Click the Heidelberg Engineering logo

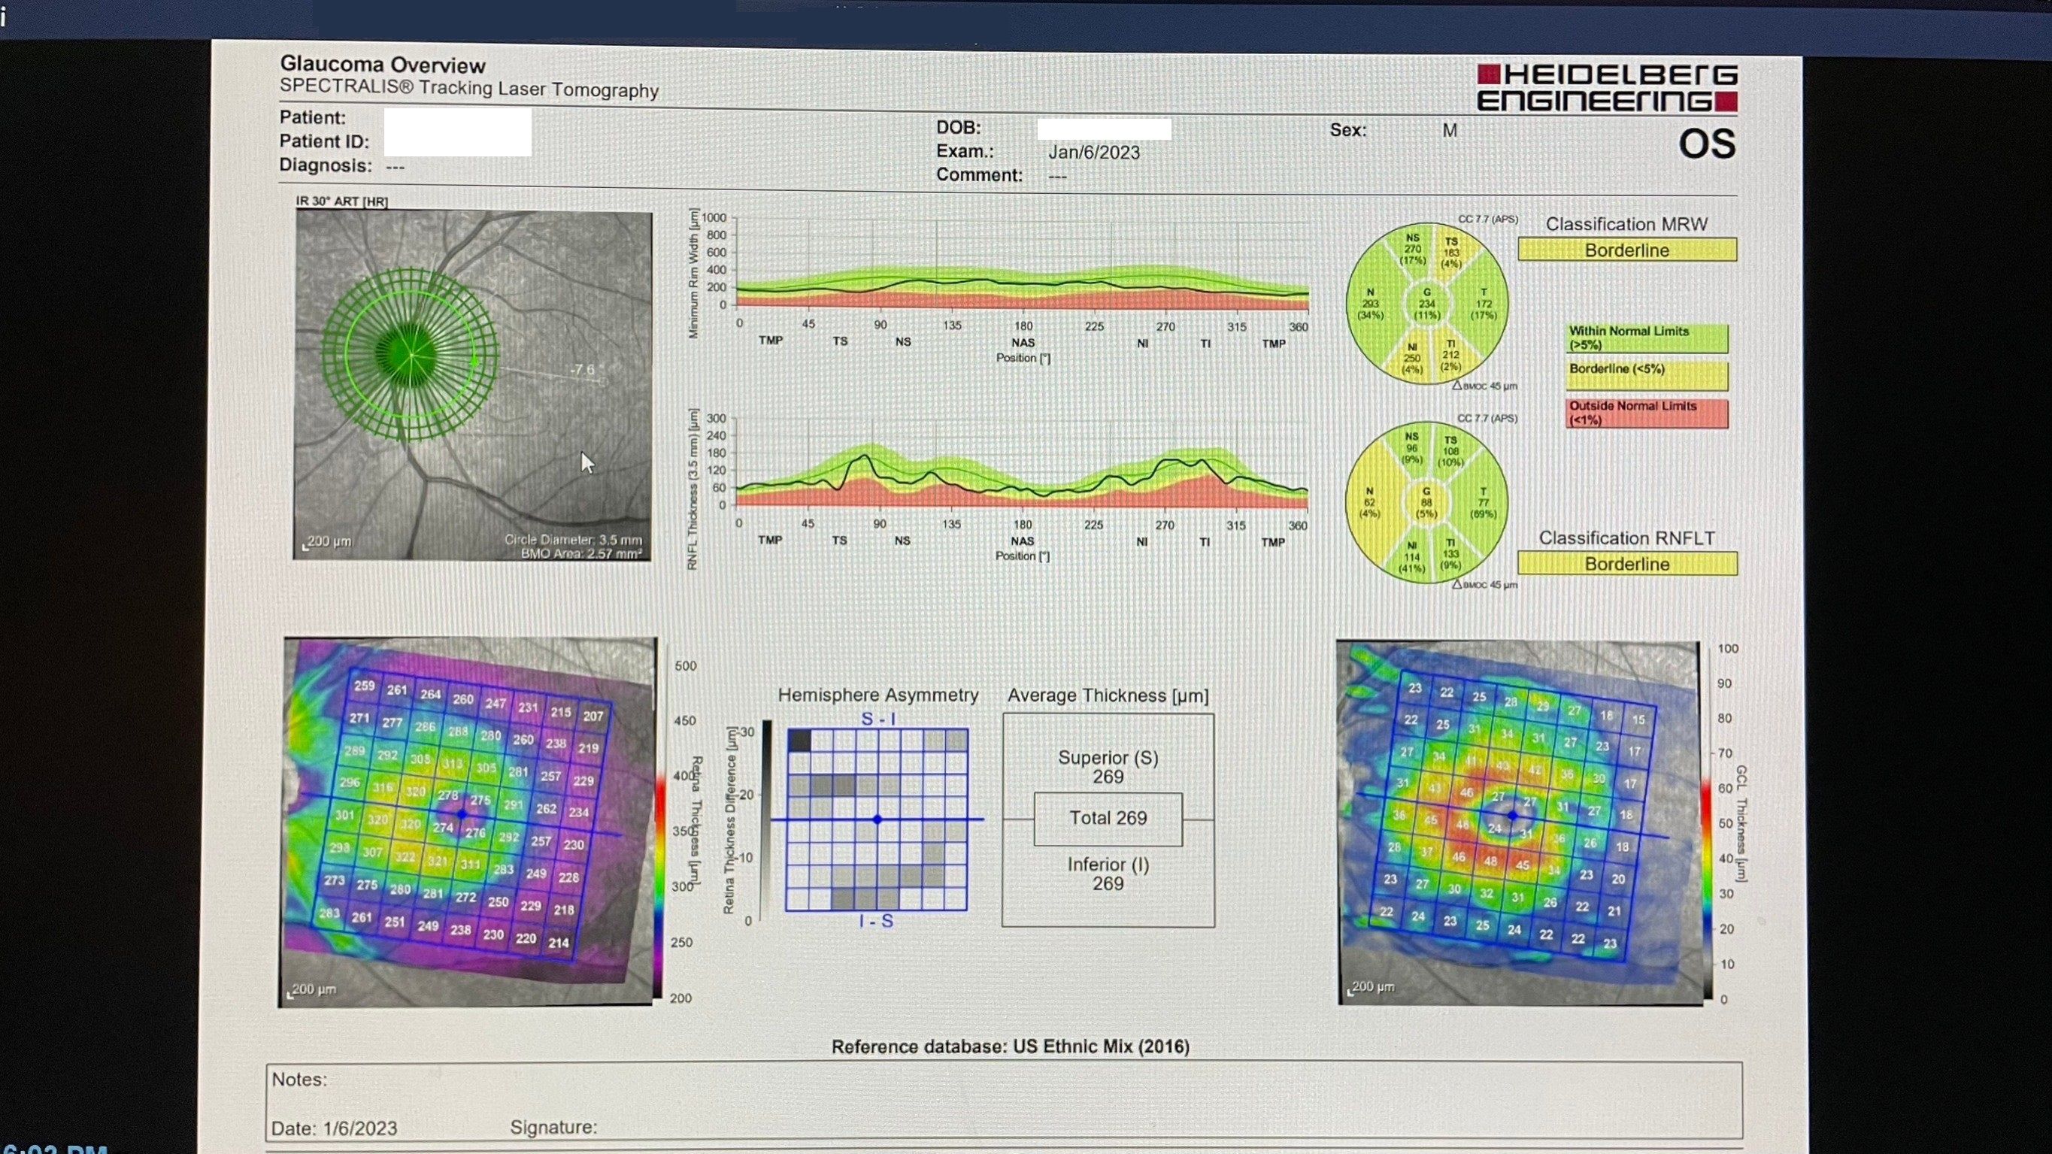pos(1607,88)
